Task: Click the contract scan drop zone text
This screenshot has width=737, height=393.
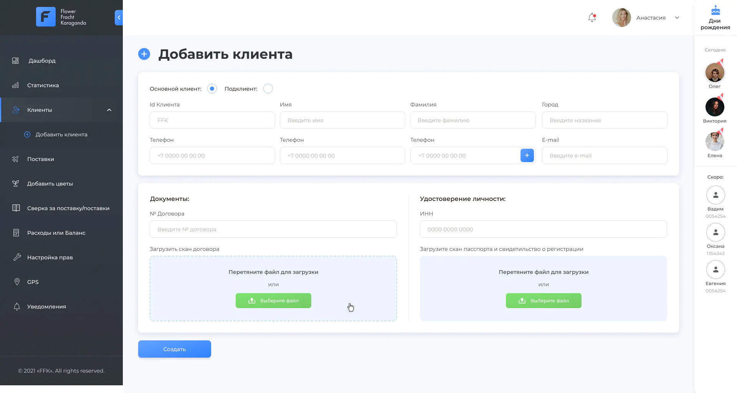Action: click(x=273, y=272)
